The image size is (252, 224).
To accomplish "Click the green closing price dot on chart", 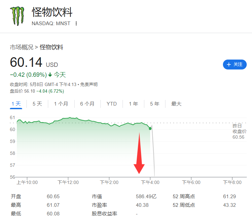I will pyautogui.click(x=150, y=128).
